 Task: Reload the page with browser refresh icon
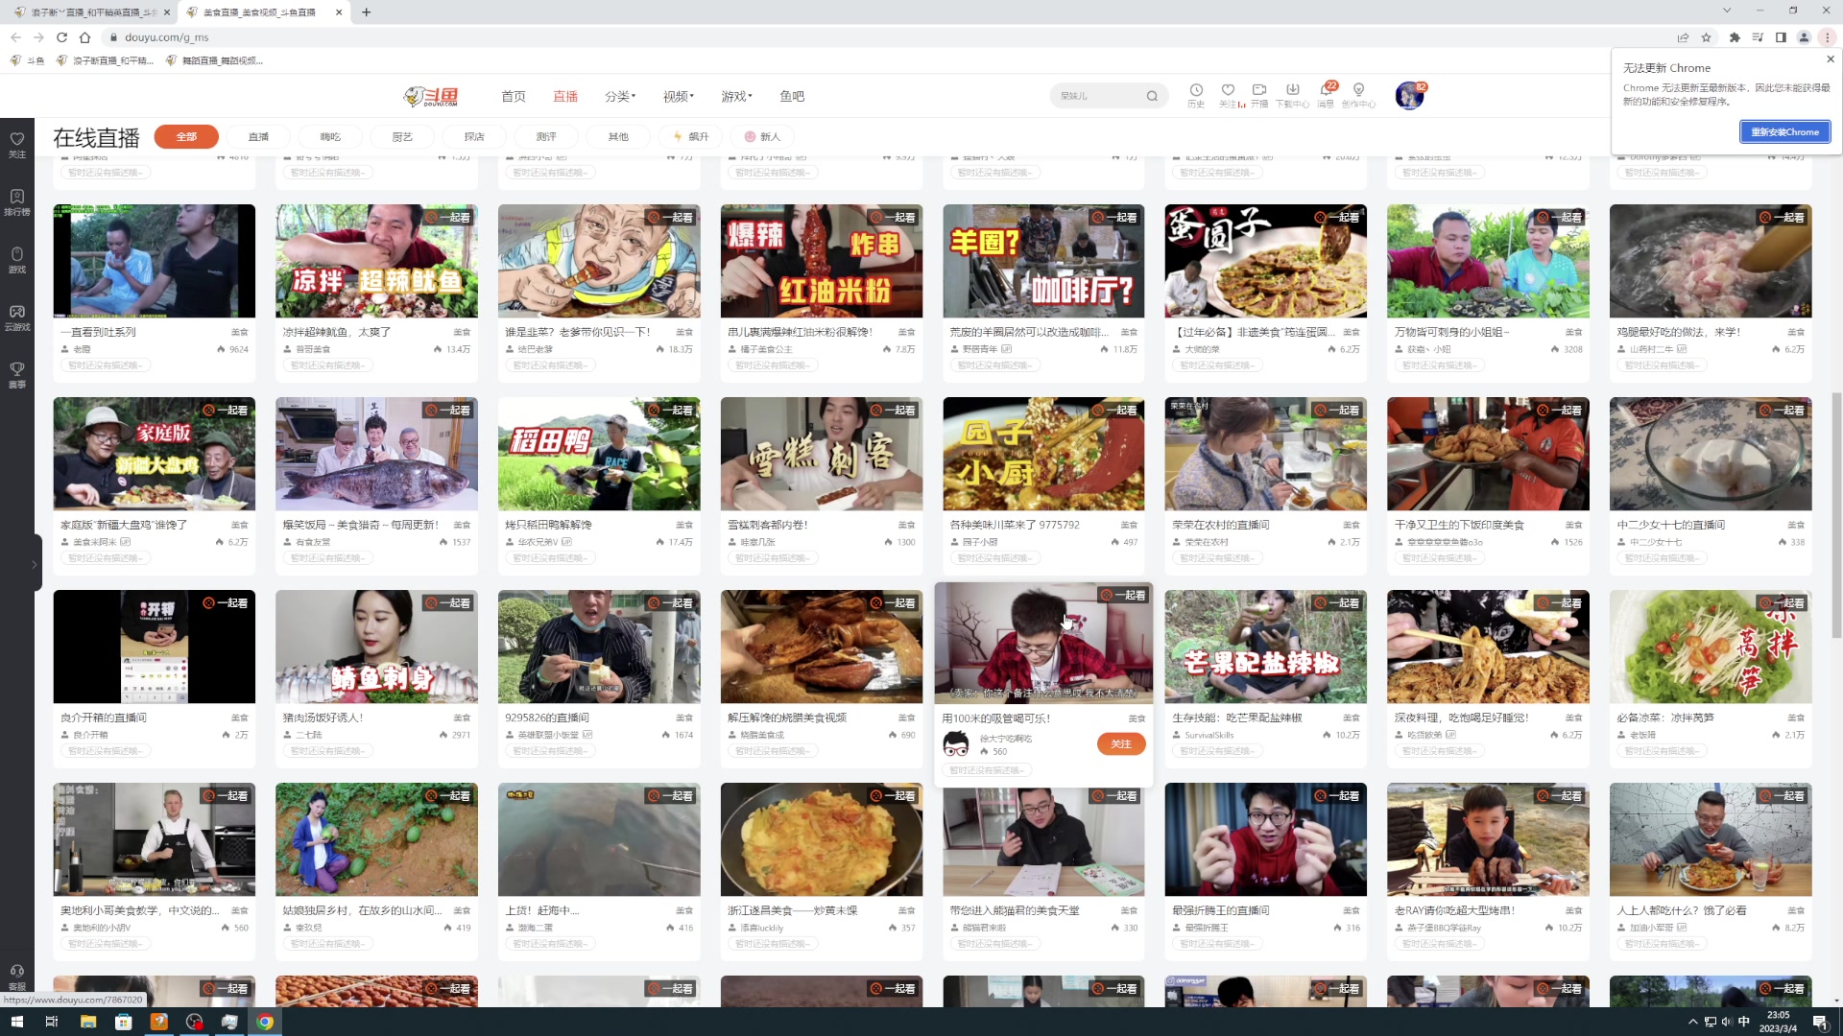pos(61,37)
